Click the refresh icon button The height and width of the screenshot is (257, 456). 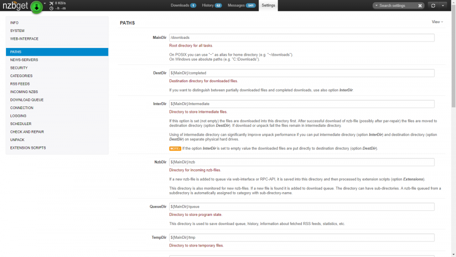pyautogui.click(x=433, y=5)
